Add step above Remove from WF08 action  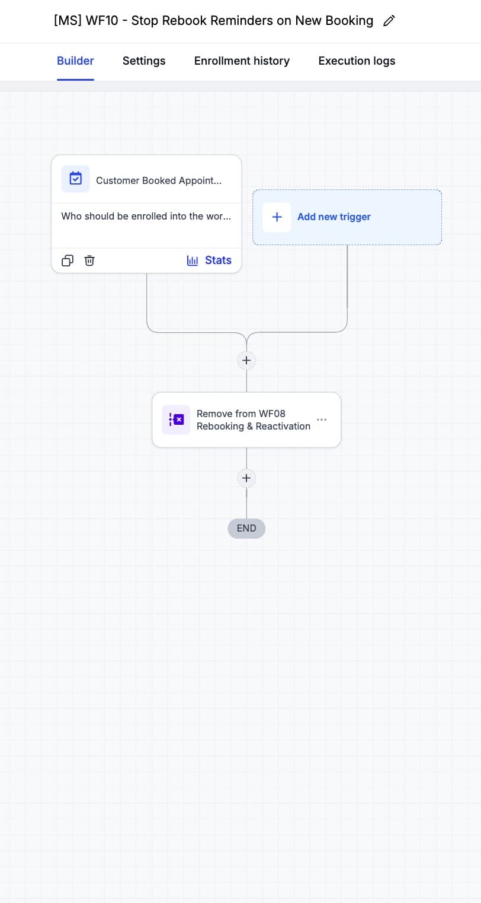point(246,360)
